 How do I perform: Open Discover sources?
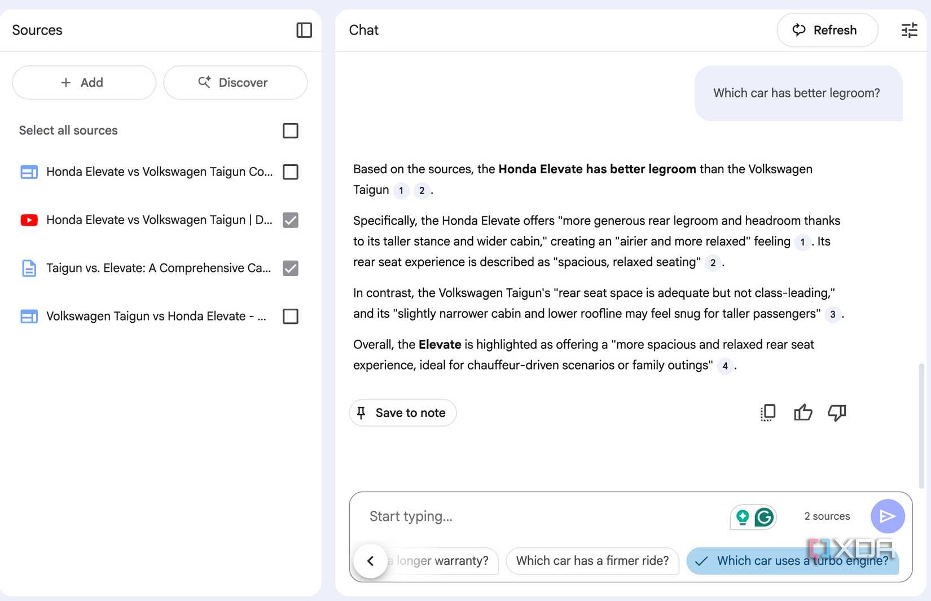pyautogui.click(x=235, y=83)
